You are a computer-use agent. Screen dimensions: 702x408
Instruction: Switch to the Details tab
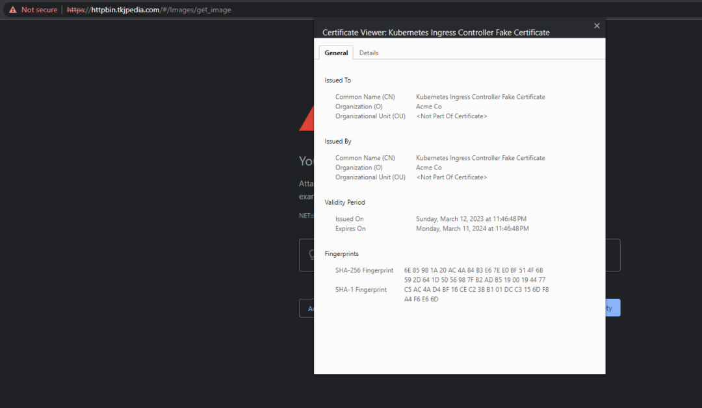[369, 53]
